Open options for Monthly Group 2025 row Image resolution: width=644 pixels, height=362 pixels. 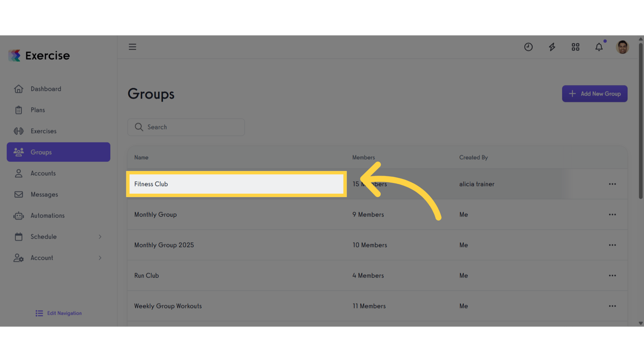click(x=612, y=245)
